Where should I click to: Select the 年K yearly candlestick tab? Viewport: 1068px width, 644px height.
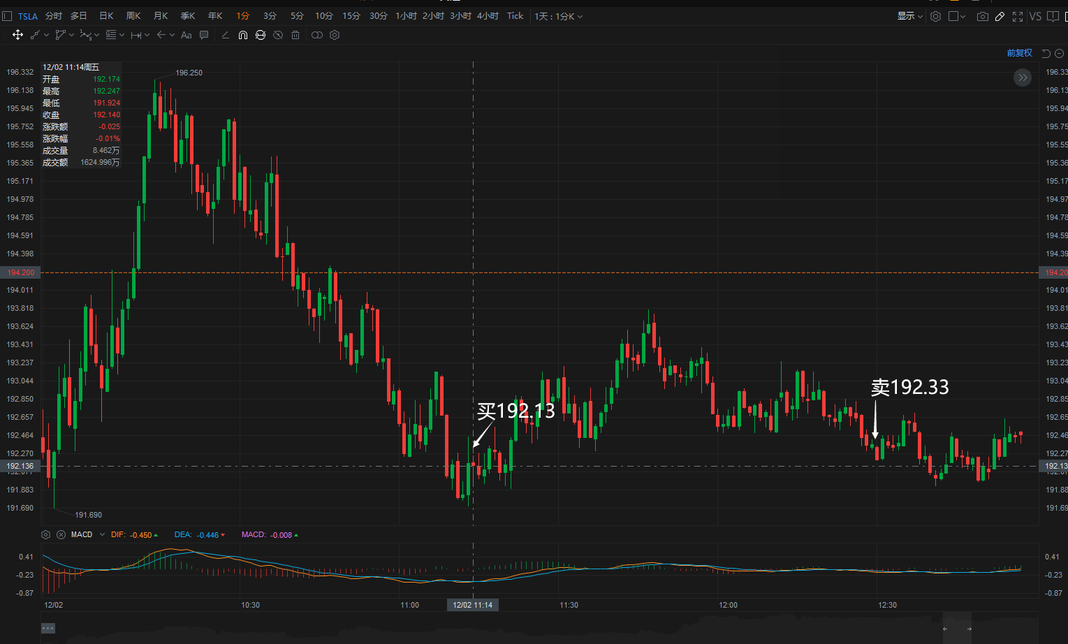(215, 16)
